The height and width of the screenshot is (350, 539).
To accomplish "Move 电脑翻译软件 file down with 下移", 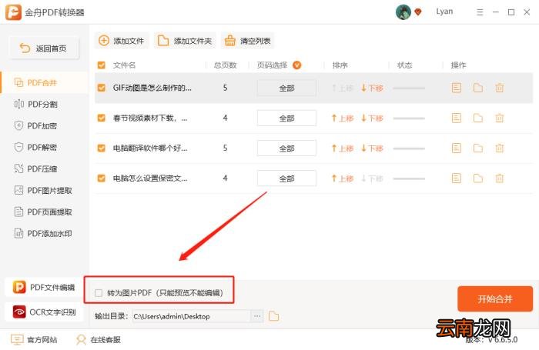I will (x=372, y=148).
